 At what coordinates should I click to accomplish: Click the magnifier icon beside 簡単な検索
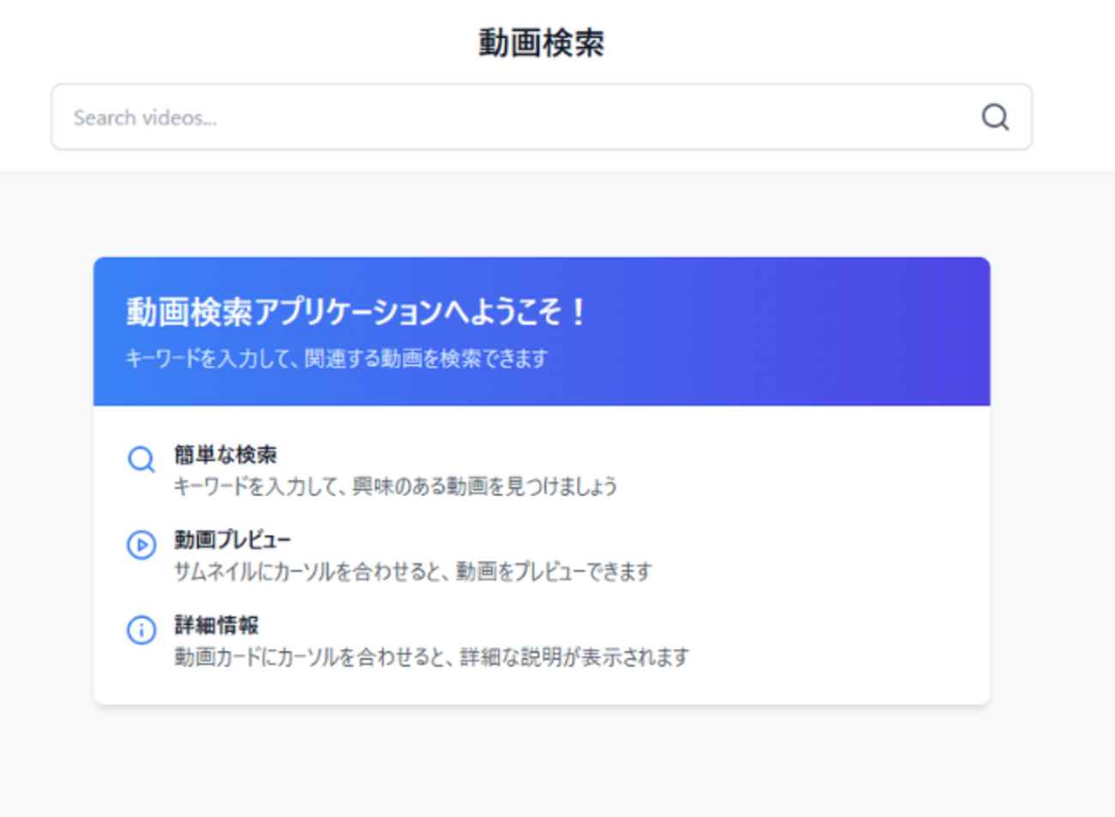tap(142, 460)
